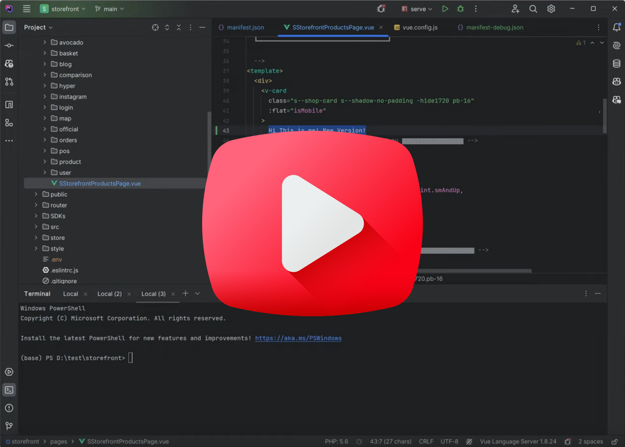The image size is (625, 447).
Task: Expand the router folder
Action: click(36, 205)
